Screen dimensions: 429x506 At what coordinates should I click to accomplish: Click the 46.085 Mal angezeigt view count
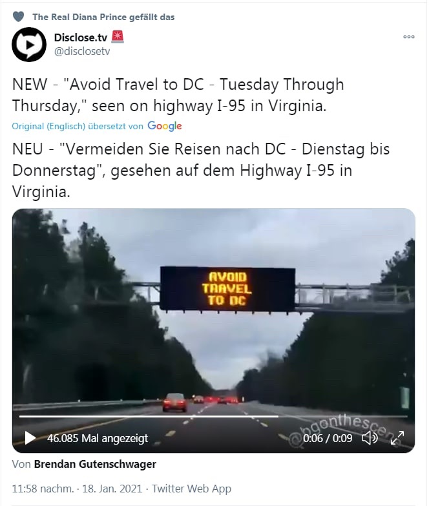pyautogui.click(x=98, y=438)
